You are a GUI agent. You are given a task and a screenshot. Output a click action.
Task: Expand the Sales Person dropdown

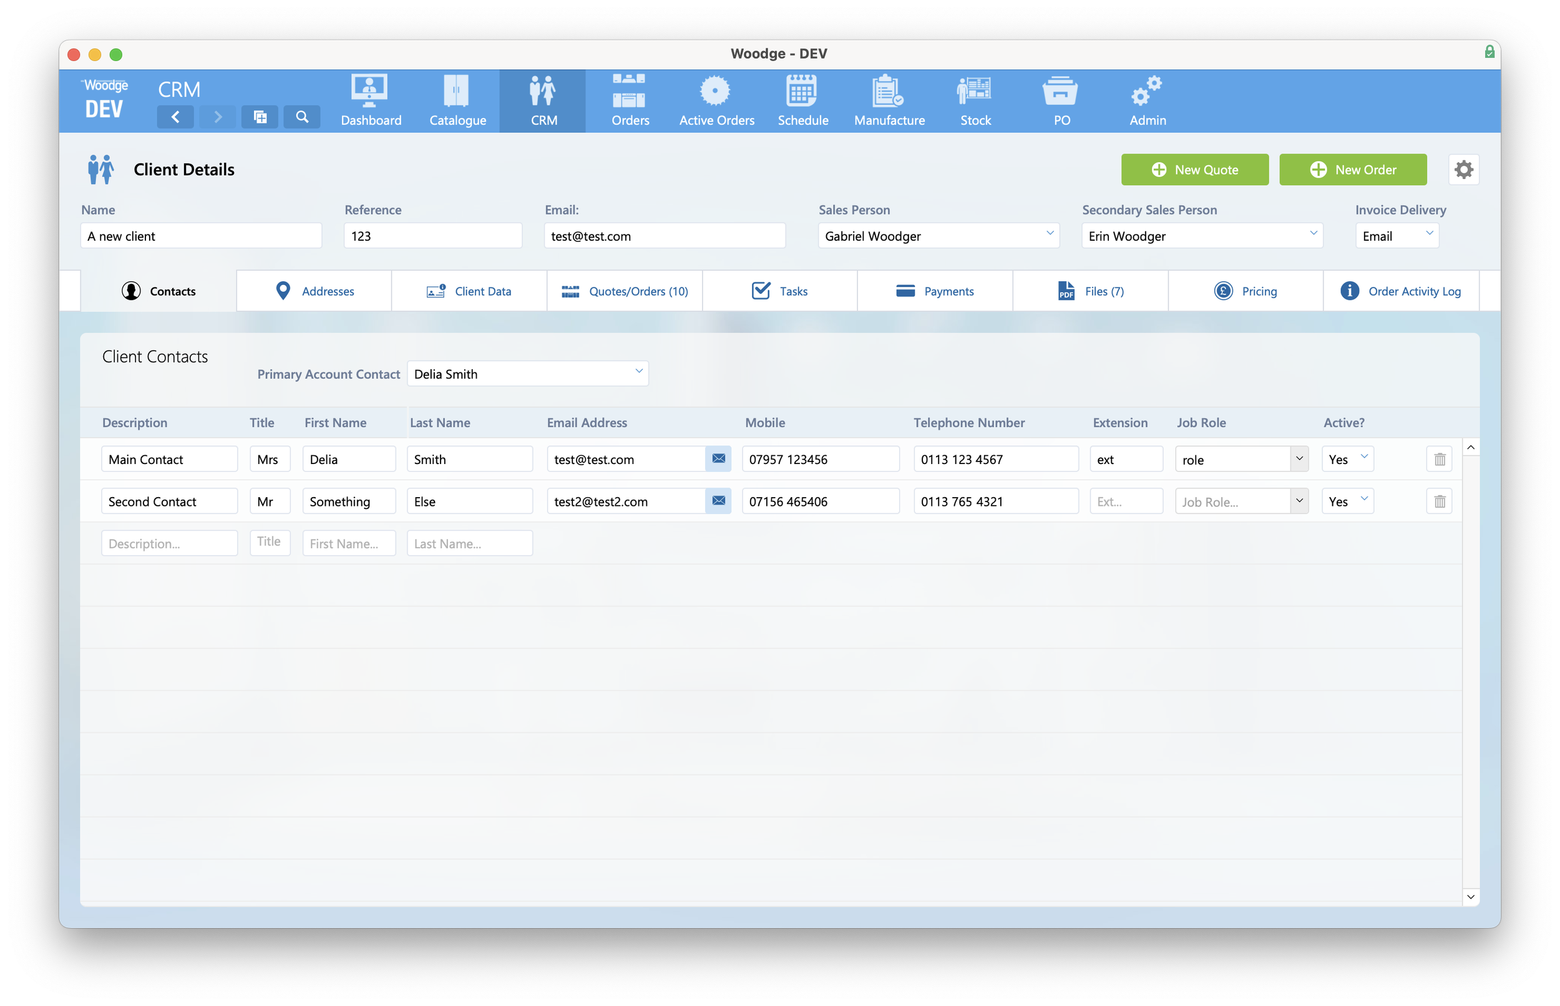[1050, 234]
